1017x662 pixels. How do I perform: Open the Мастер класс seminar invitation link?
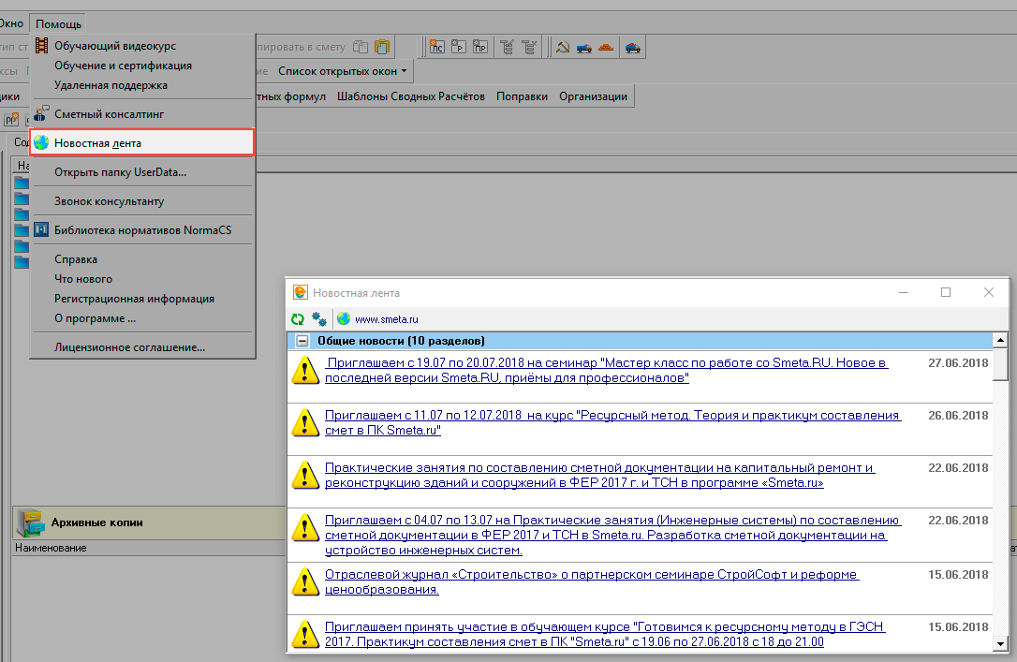coord(606,370)
